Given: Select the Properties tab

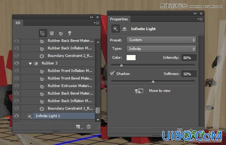Looking at the screenshot, I should (119, 19).
